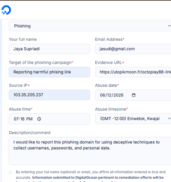Edit the Your full name field
This screenshot has width=171, height=182.
(x=49, y=49)
